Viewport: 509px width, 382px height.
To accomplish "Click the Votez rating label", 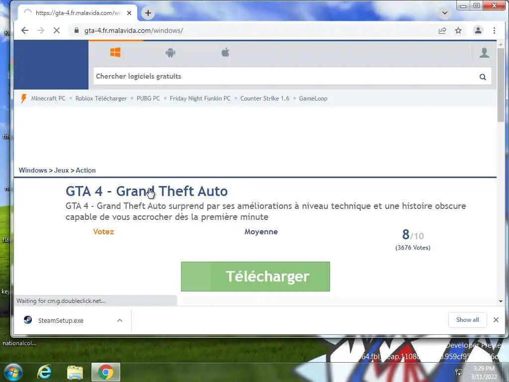I will point(103,232).
